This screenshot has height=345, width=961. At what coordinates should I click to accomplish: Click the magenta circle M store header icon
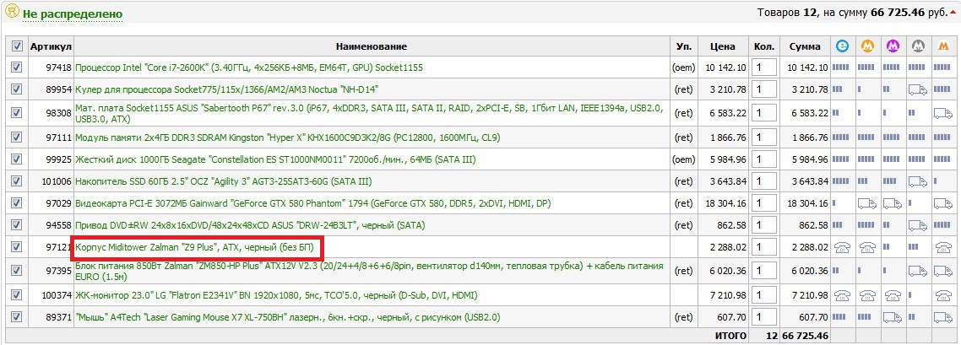(x=893, y=46)
